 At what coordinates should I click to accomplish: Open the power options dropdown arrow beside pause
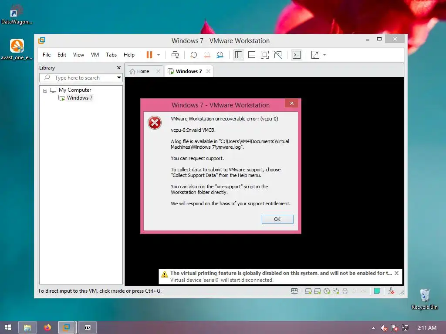pyautogui.click(x=159, y=55)
